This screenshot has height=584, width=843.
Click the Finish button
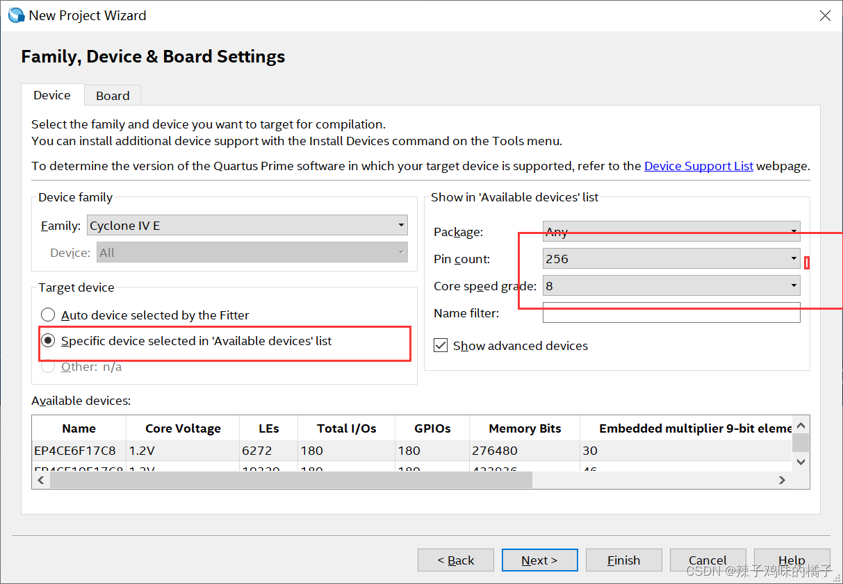(623, 560)
